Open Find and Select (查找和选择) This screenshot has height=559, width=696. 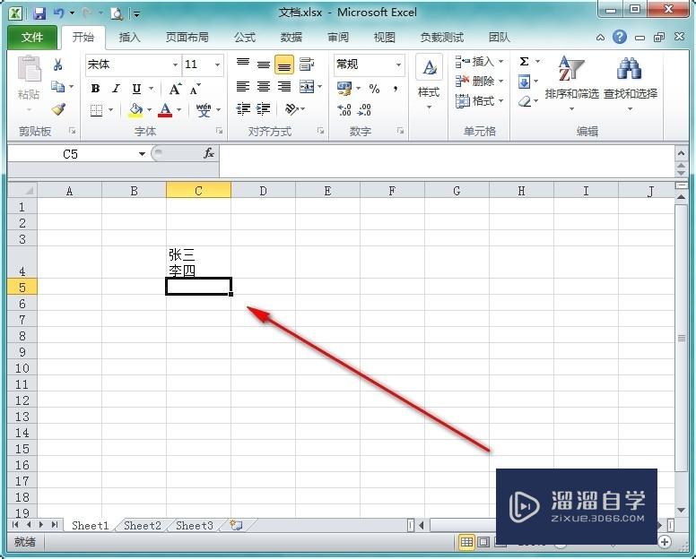(x=631, y=82)
